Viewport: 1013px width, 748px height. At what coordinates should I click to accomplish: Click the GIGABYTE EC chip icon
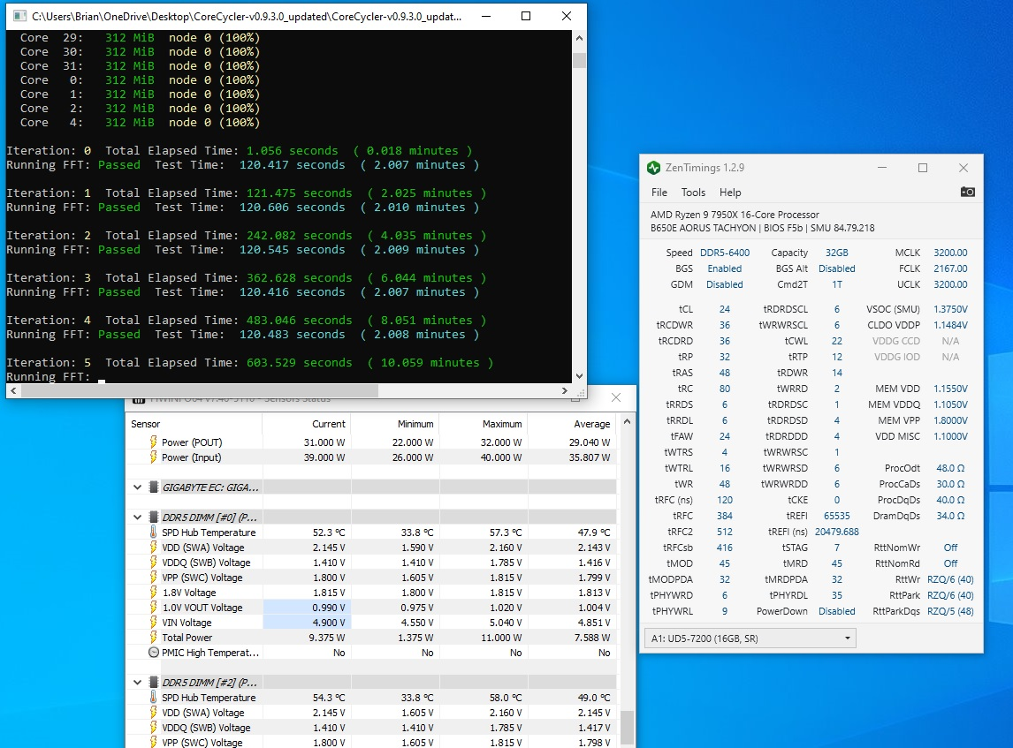click(154, 487)
